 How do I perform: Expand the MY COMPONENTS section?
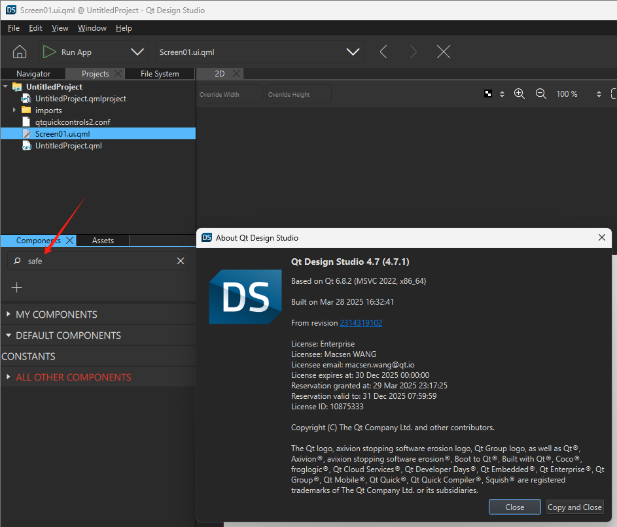(x=9, y=314)
